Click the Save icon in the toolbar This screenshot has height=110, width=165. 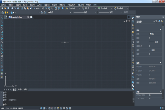[x=8, y=8]
